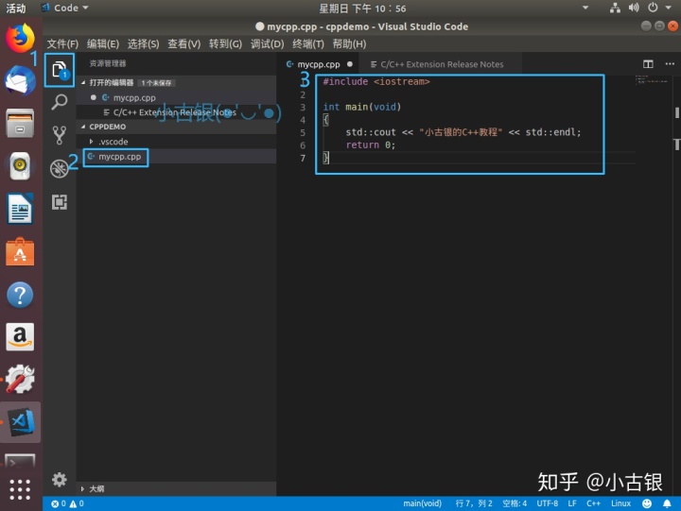This screenshot has width=681, height=511.
Task: Click unsaved dot on mycpp.cpp tab
Action: click(x=350, y=64)
